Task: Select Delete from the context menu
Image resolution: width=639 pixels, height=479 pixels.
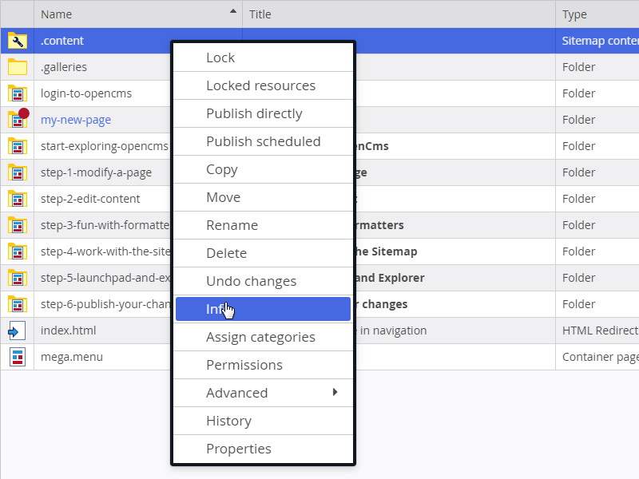Action: 263,253
